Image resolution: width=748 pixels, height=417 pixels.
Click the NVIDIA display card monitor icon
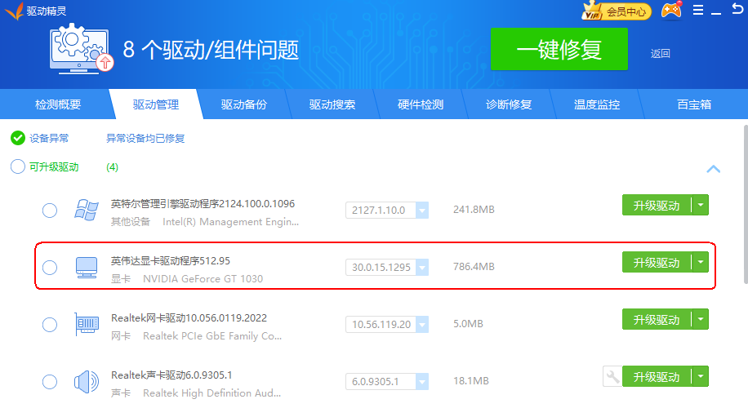pos(87,268)
